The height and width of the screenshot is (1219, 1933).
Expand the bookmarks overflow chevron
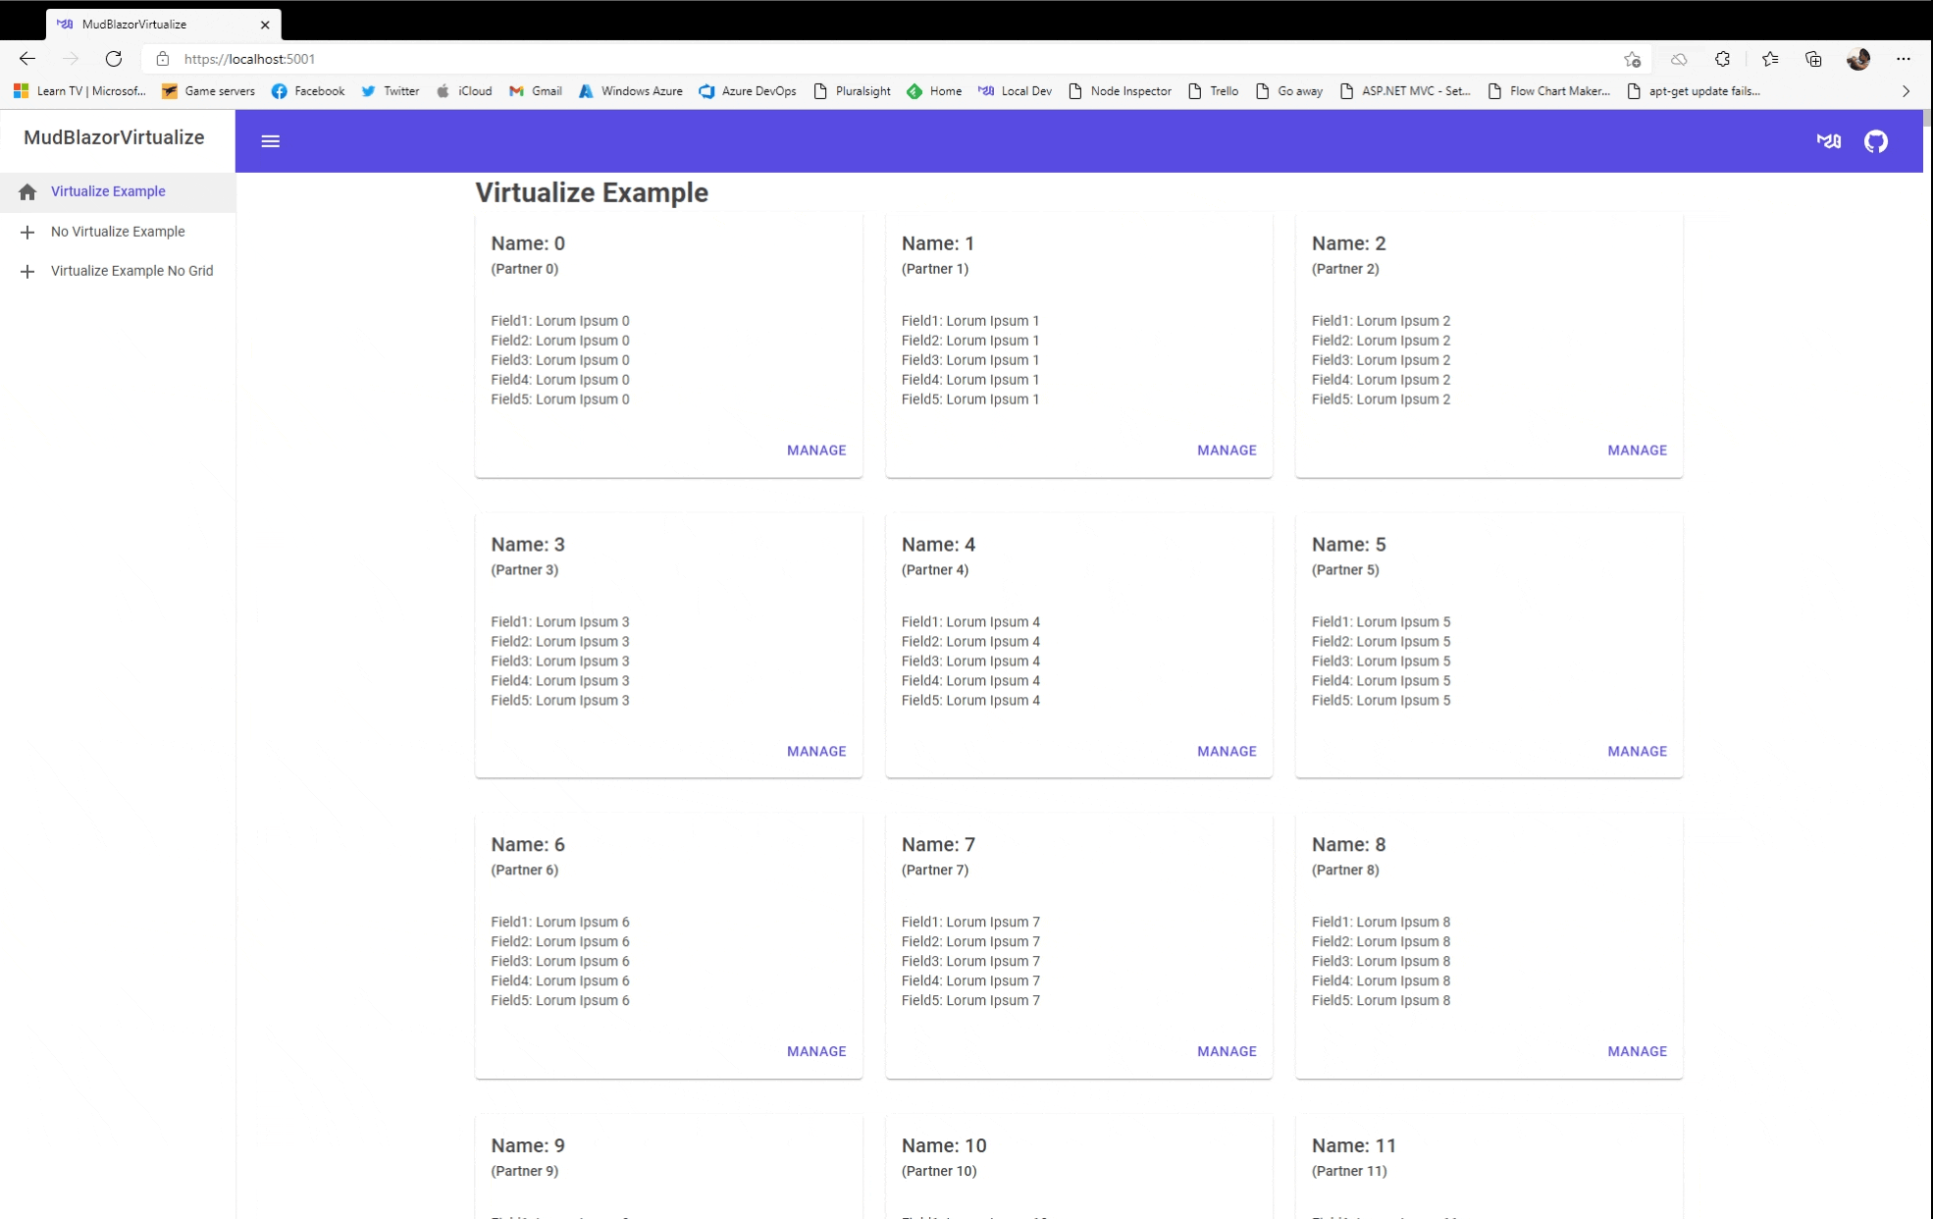tap(1906, 91)
